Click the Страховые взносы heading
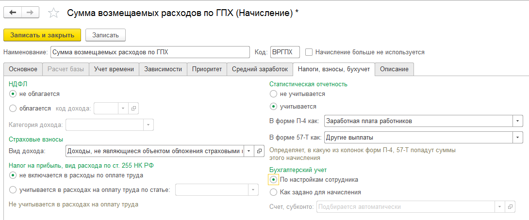This screenshot has height=220, width=529. point(36,139)
